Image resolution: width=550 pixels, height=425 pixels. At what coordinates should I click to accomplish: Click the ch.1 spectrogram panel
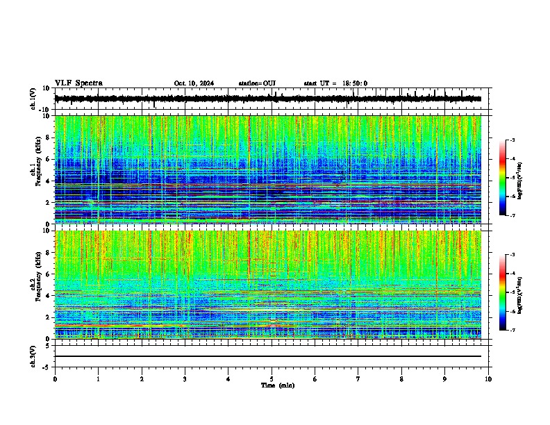click(x=268, y=169)
